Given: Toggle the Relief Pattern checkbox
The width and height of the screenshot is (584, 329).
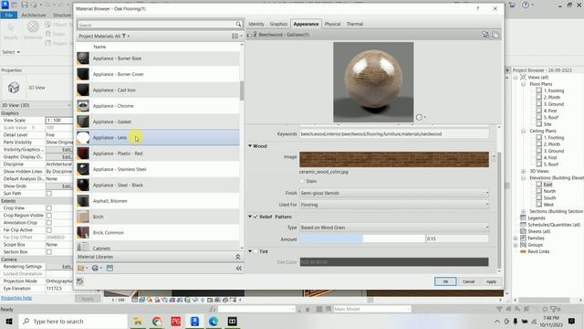Looking at the screenshot, I should point(255,217).
